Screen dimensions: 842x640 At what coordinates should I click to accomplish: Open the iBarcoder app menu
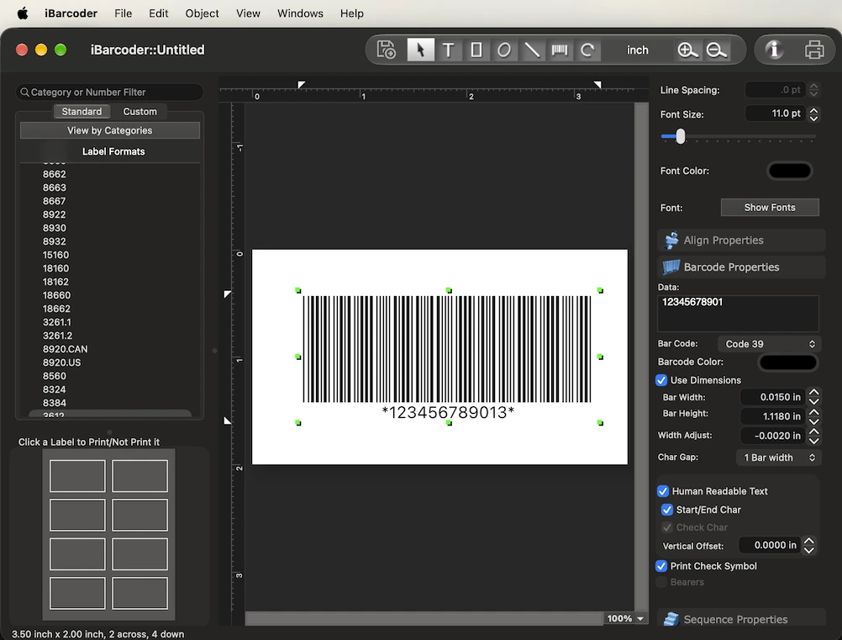coord(71,13)
